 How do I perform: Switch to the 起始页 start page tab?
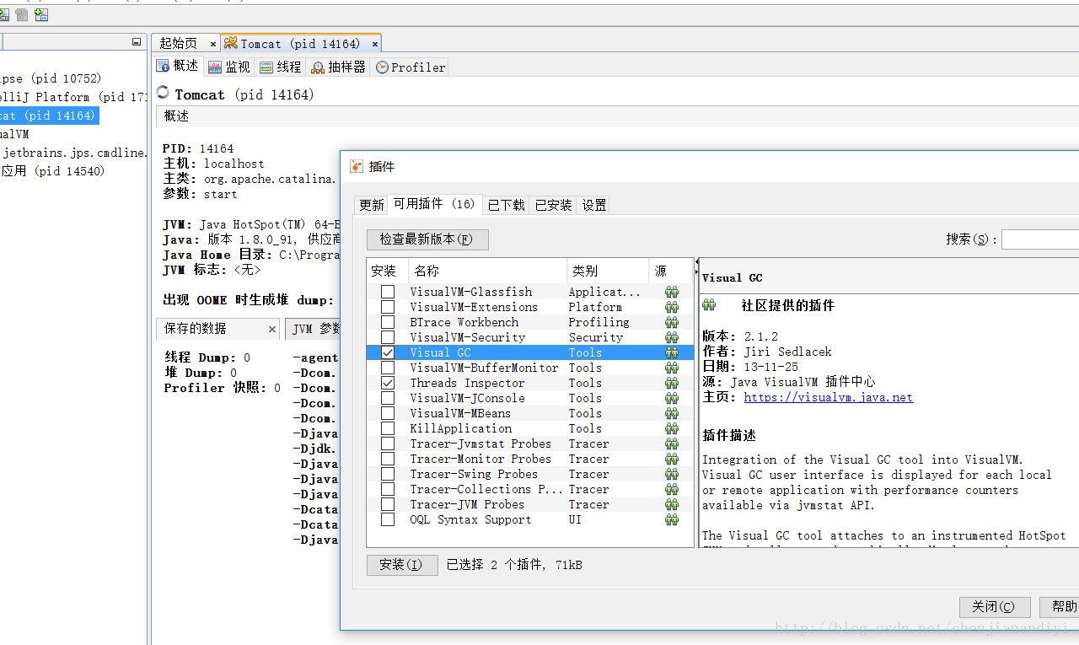click(185, 44)
